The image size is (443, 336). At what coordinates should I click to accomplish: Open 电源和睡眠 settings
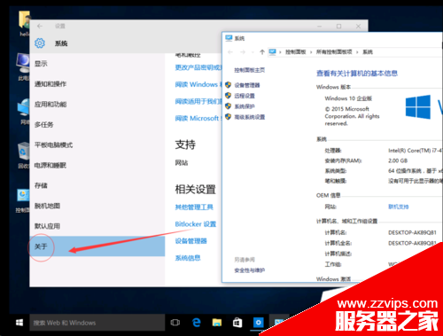click(51, 166)
